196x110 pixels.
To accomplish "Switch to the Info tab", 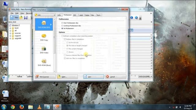I will (59, 15).
